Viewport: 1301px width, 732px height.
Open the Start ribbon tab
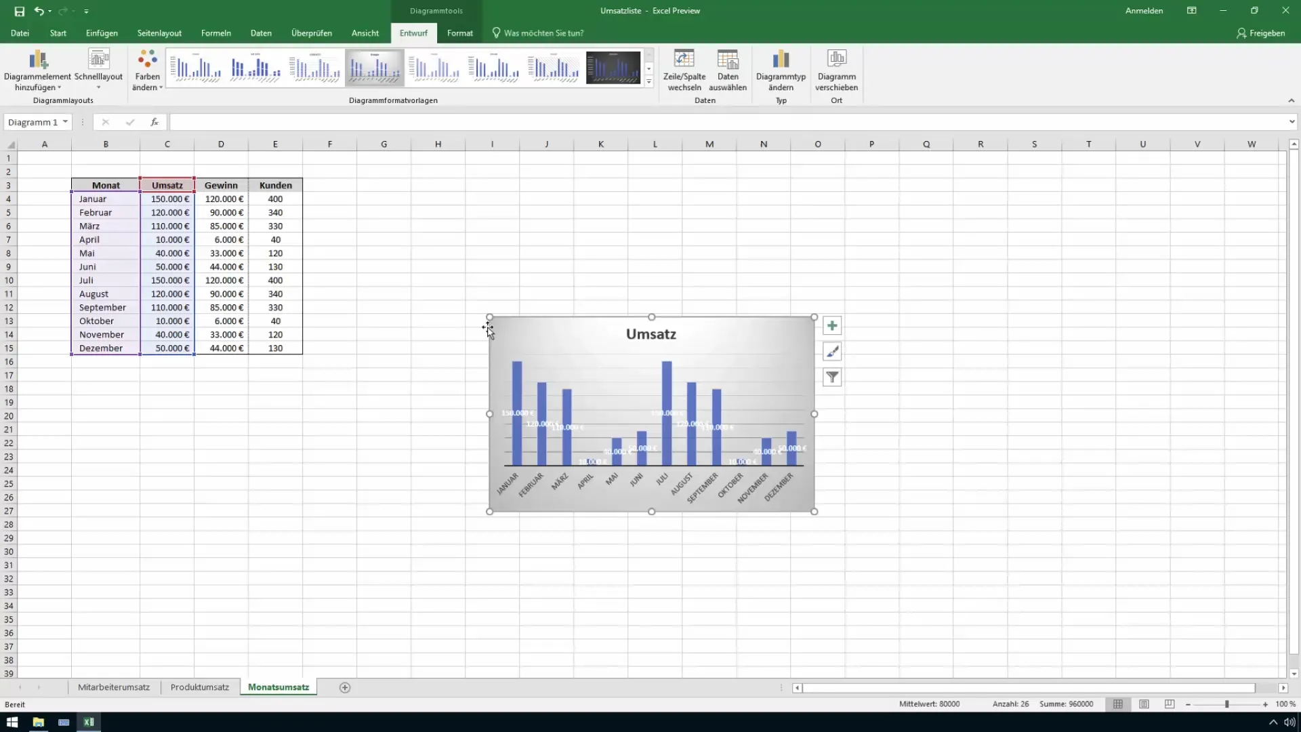click(x=58, y=33)
